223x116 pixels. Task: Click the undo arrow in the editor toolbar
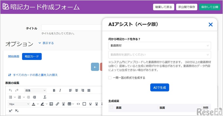pyautogui.click(x=10, y=90)
